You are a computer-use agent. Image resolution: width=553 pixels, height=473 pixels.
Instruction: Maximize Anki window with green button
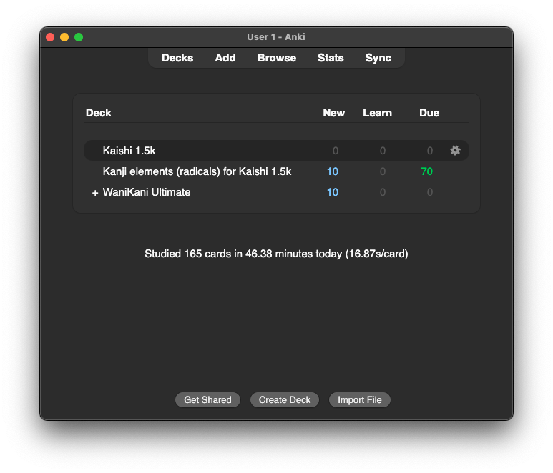point(79,37)
